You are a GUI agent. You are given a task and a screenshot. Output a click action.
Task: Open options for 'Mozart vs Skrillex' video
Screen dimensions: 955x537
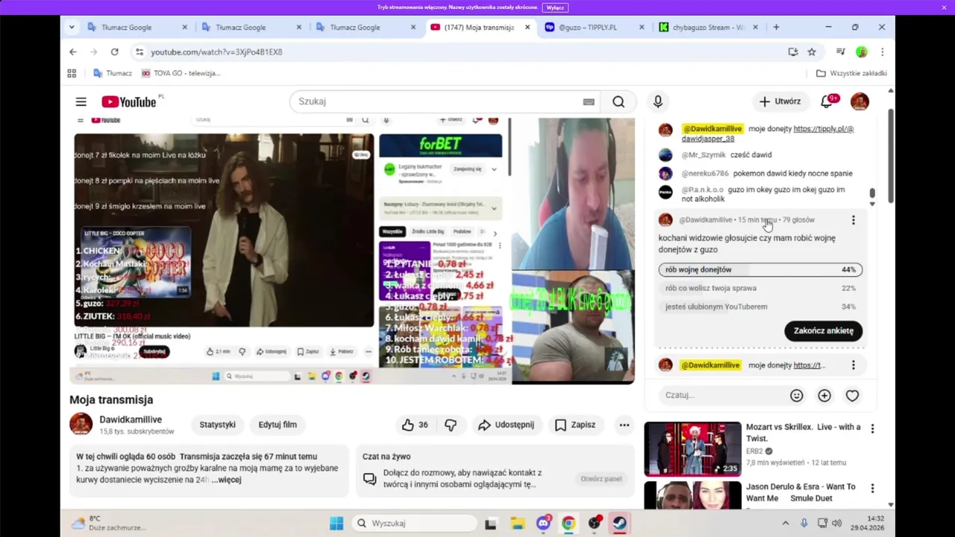point(872,429)
